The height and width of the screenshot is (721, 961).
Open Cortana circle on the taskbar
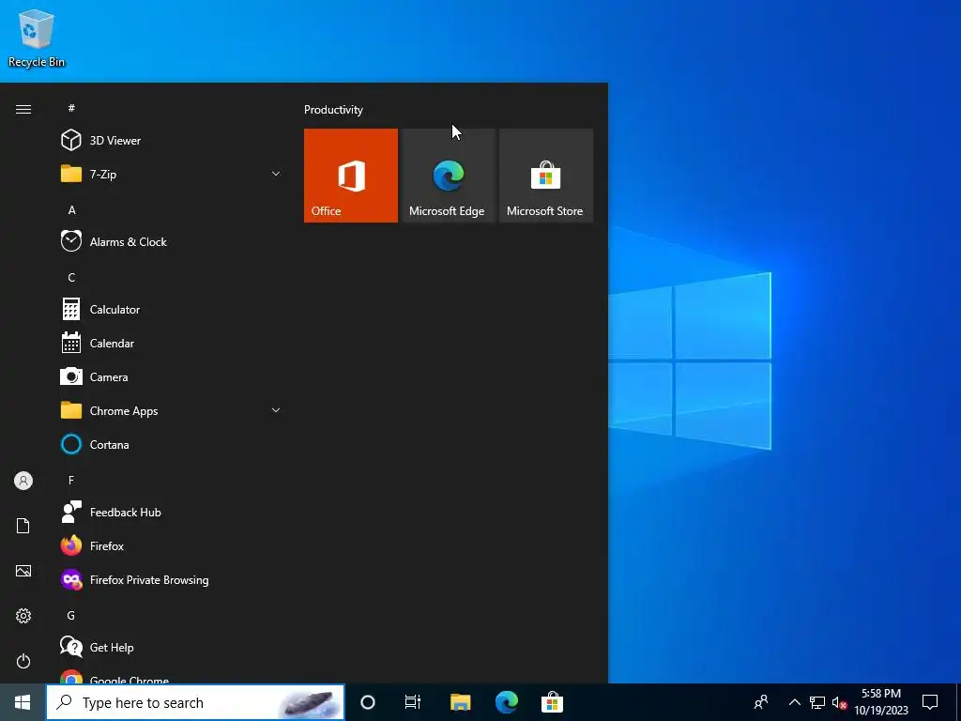pyautogui.click(x=368, y=702)
